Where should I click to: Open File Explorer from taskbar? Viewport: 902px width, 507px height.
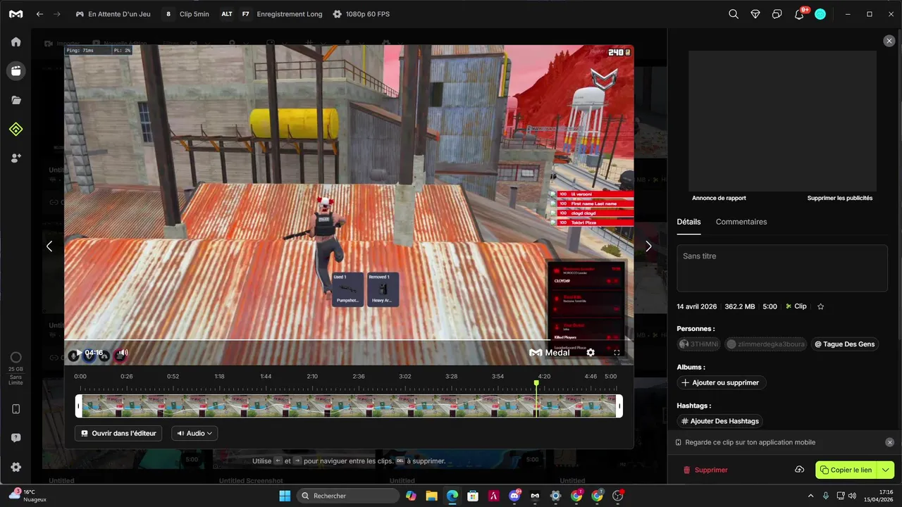[431, 496]
